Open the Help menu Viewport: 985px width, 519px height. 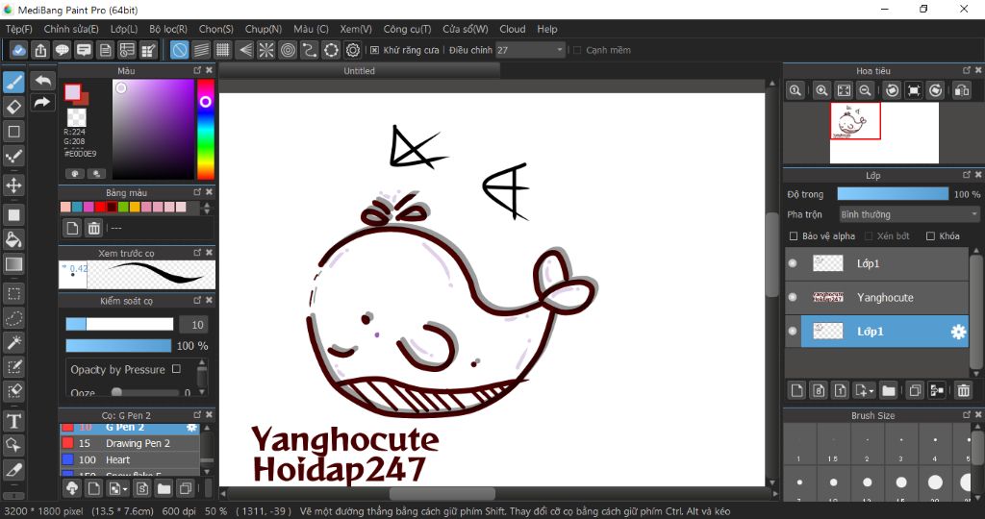click(547, 29)
